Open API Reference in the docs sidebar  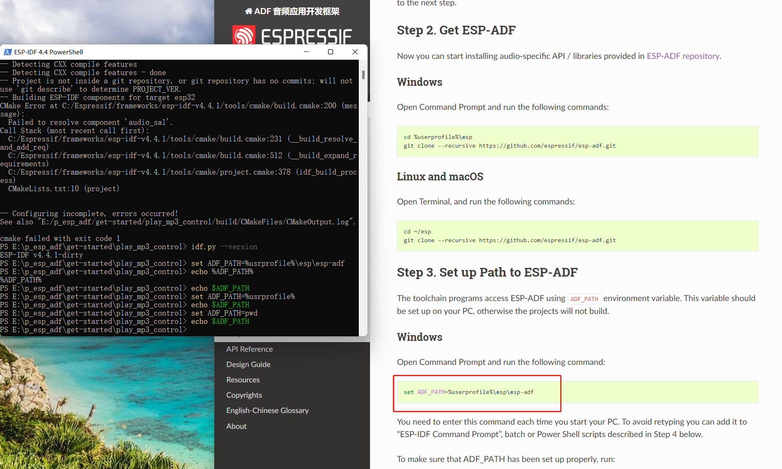point(250,349)
